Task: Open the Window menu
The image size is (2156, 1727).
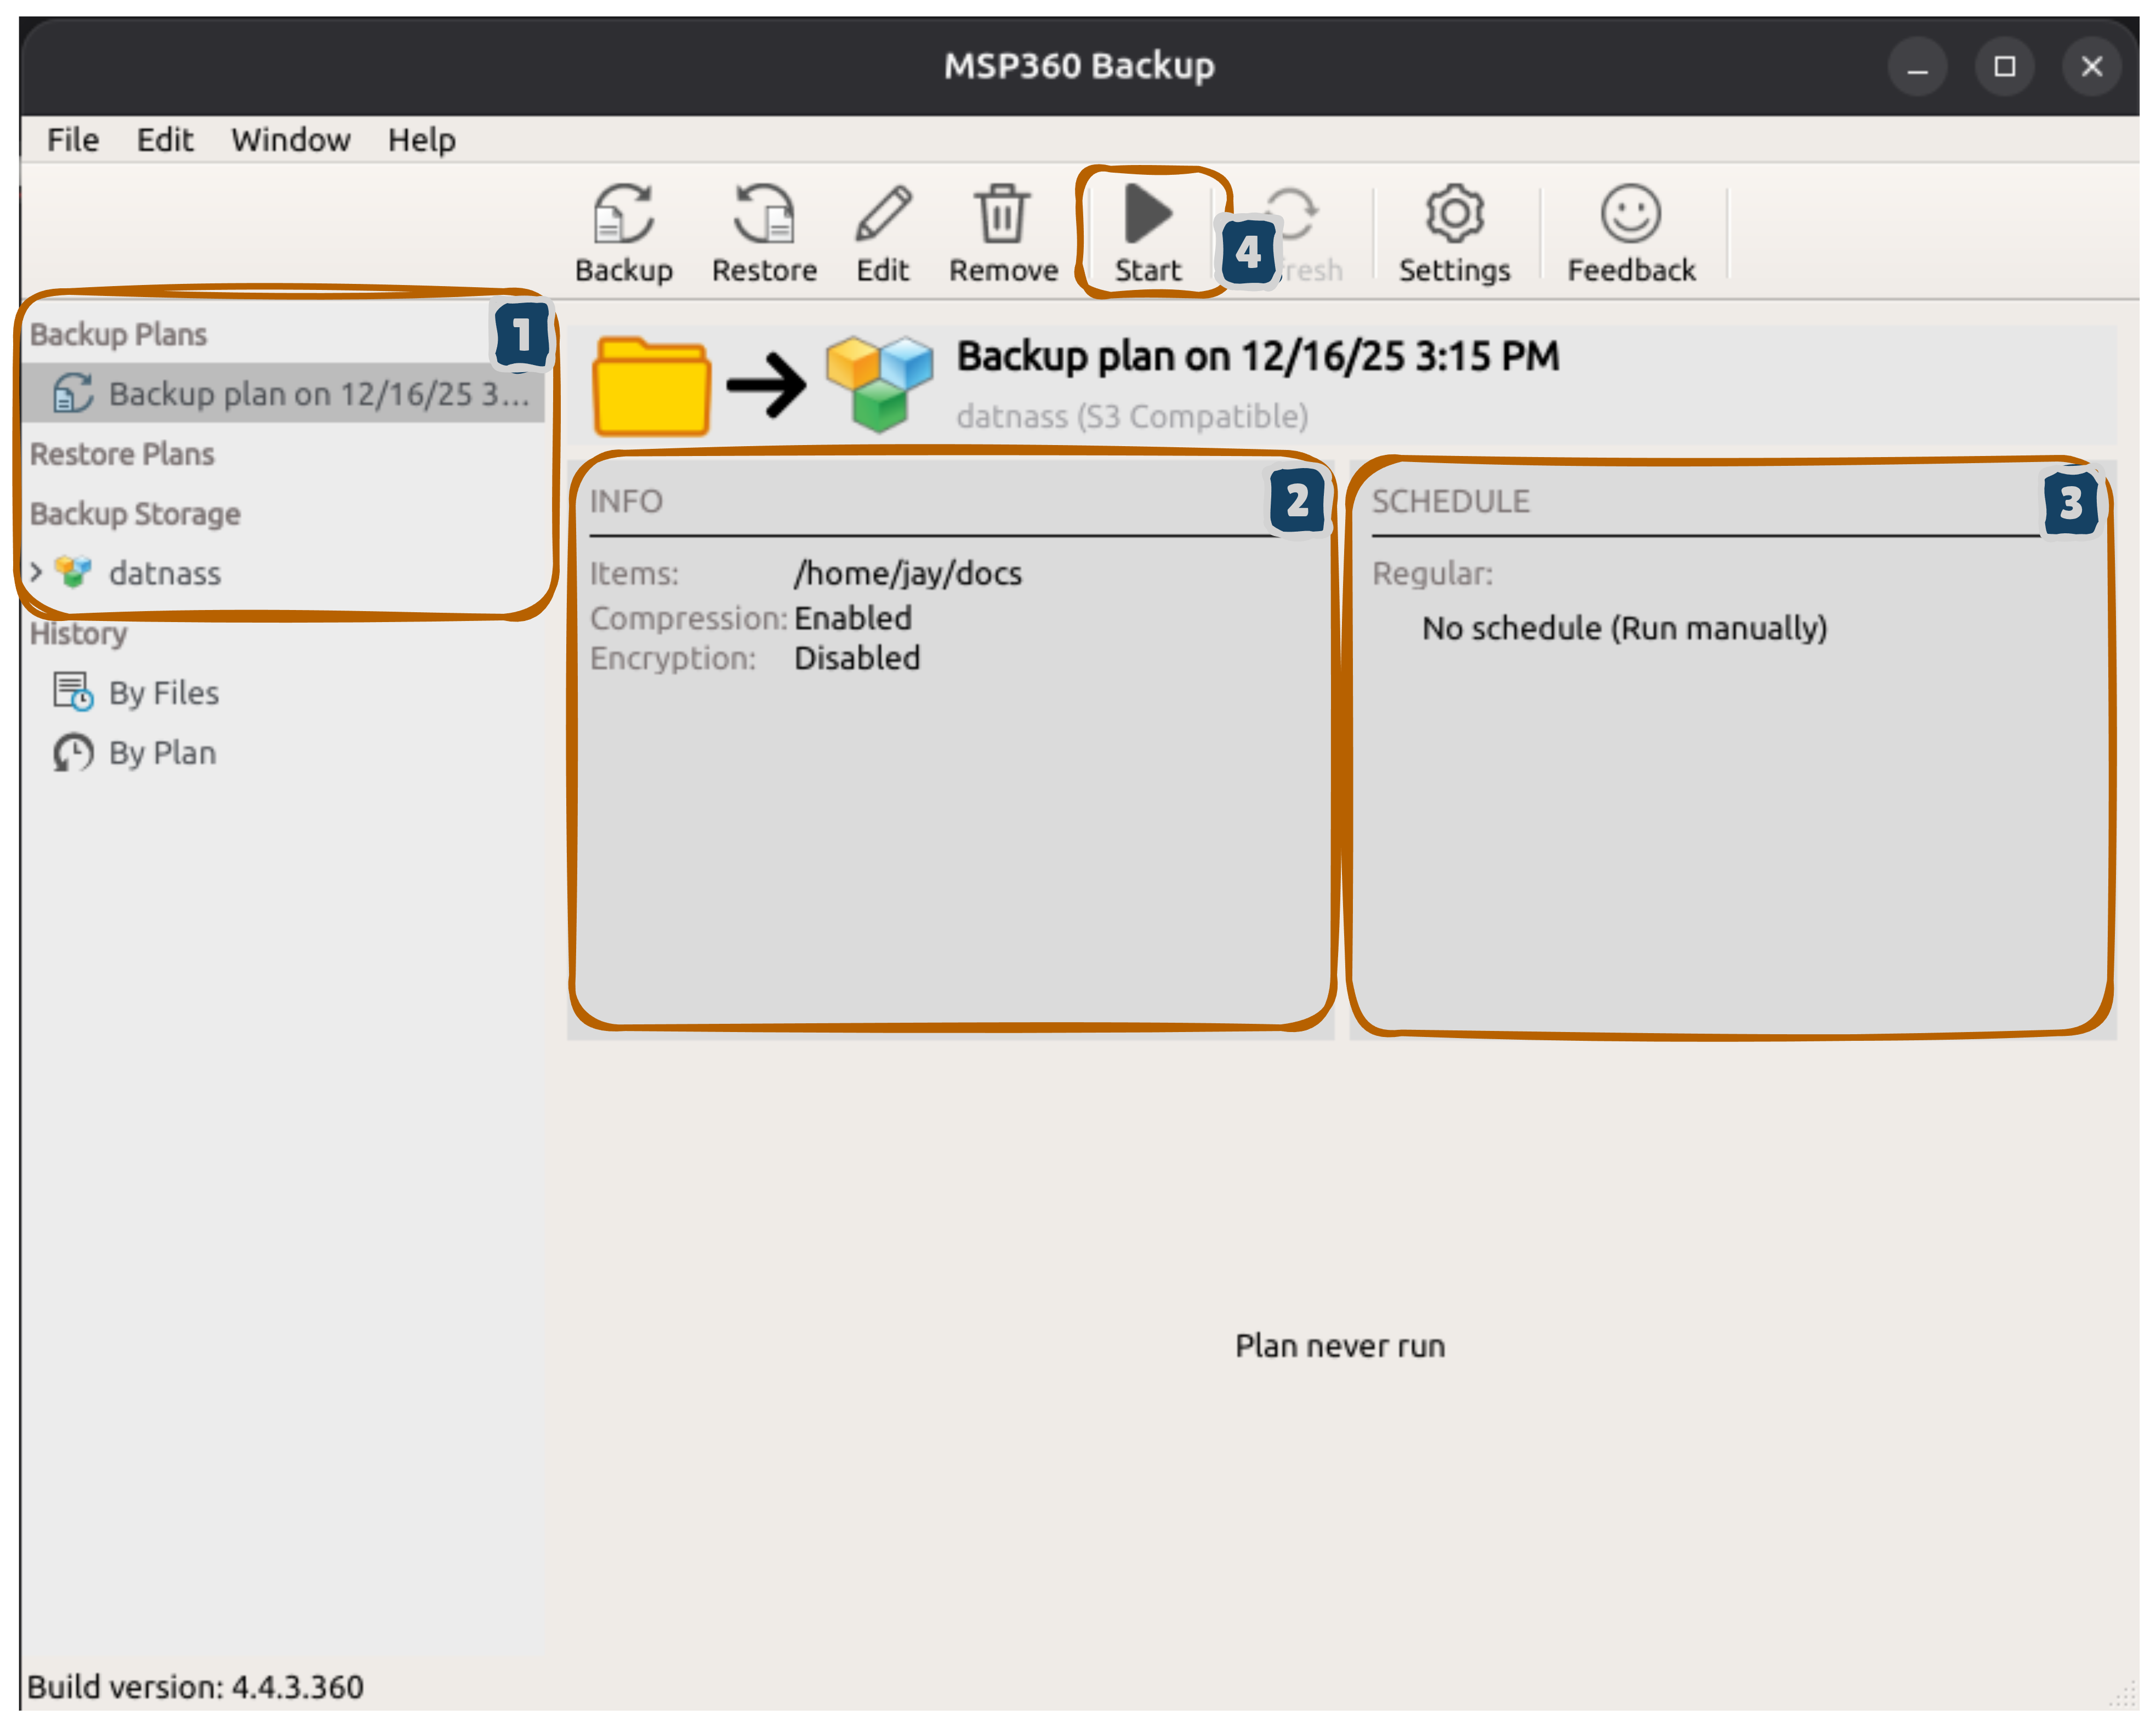Action: [291, 140]
